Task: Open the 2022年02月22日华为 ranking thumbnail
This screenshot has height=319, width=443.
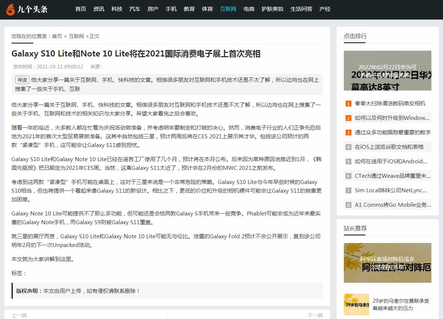Action: click(x=388, y=71)
